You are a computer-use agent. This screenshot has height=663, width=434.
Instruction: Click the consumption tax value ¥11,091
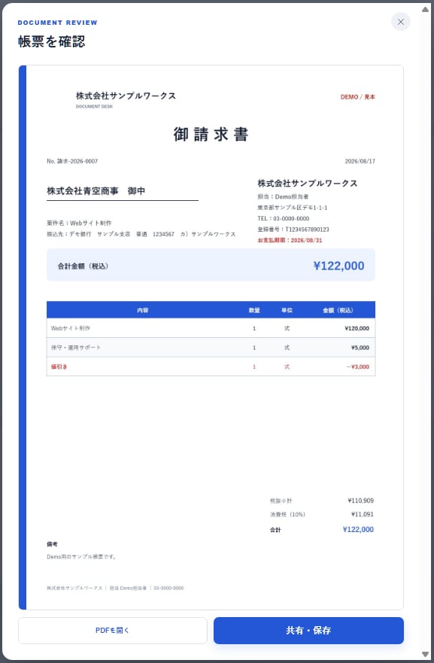coord(362,515)
